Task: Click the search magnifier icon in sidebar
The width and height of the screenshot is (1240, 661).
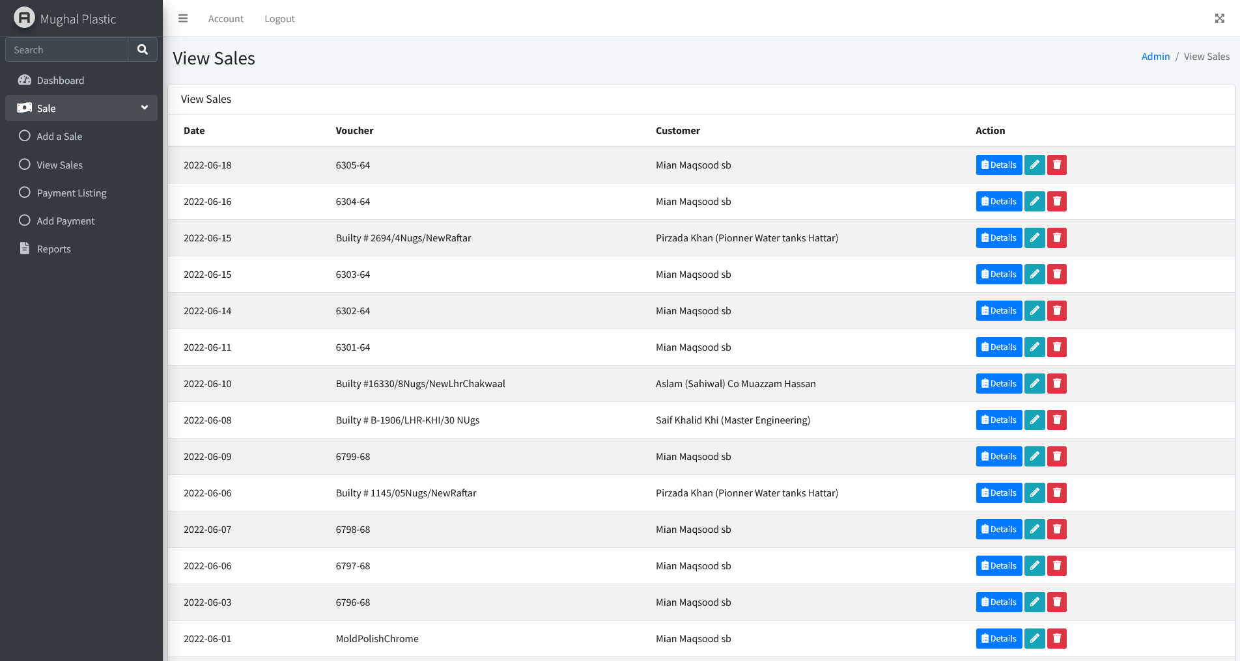Action: coord(143,49)
